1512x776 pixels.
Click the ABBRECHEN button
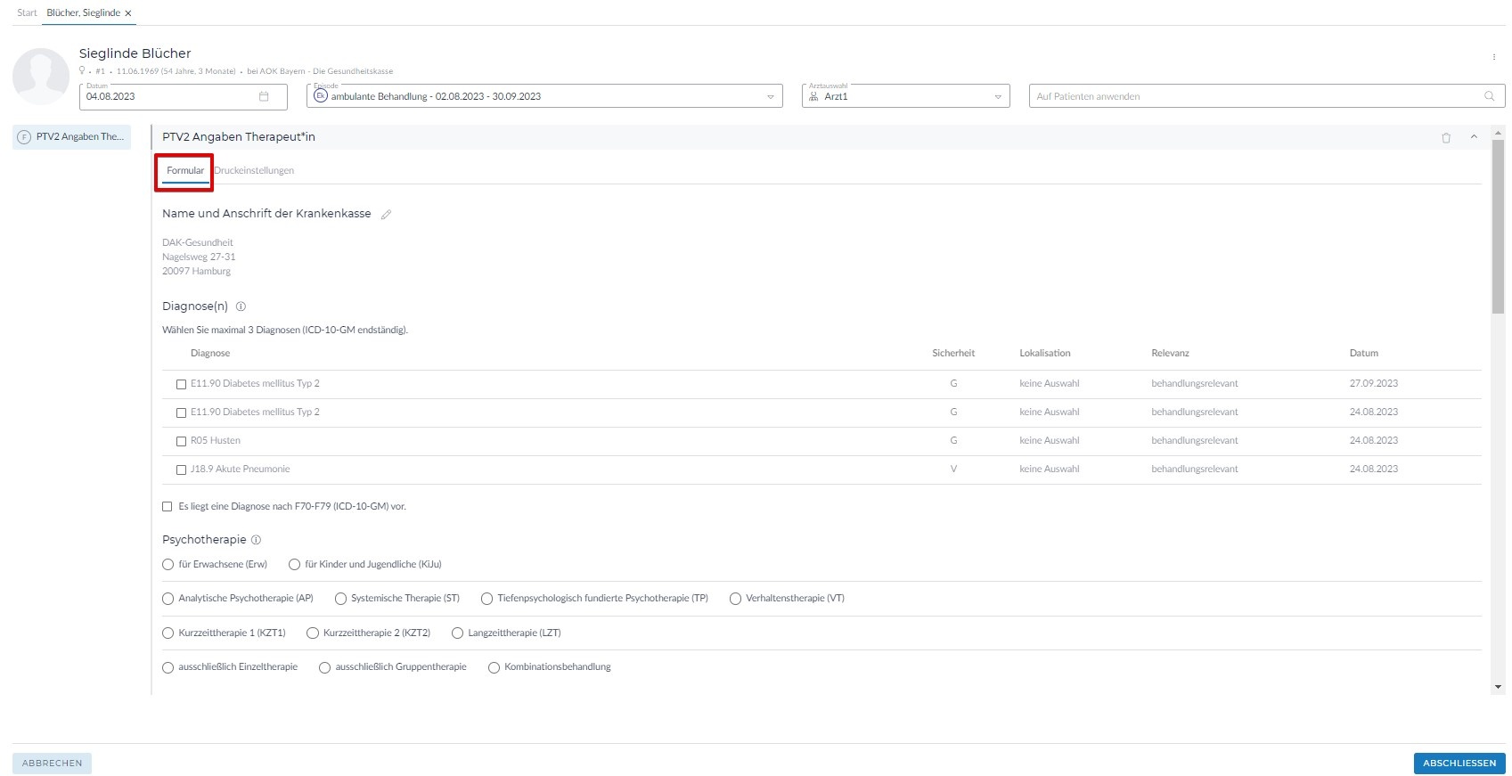(x=52, y=764)
